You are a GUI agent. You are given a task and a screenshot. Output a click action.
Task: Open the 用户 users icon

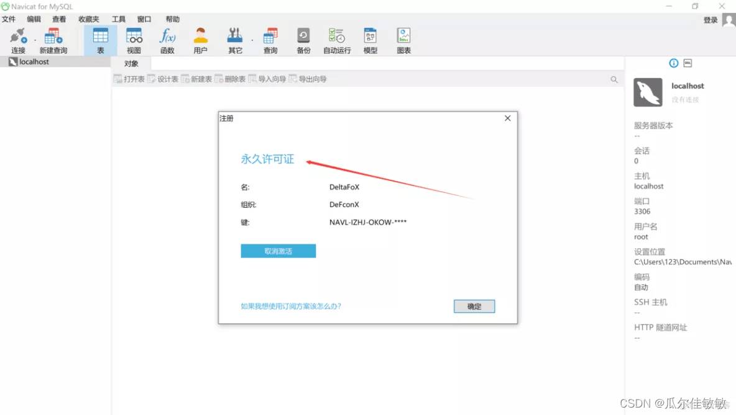point(200,41)
